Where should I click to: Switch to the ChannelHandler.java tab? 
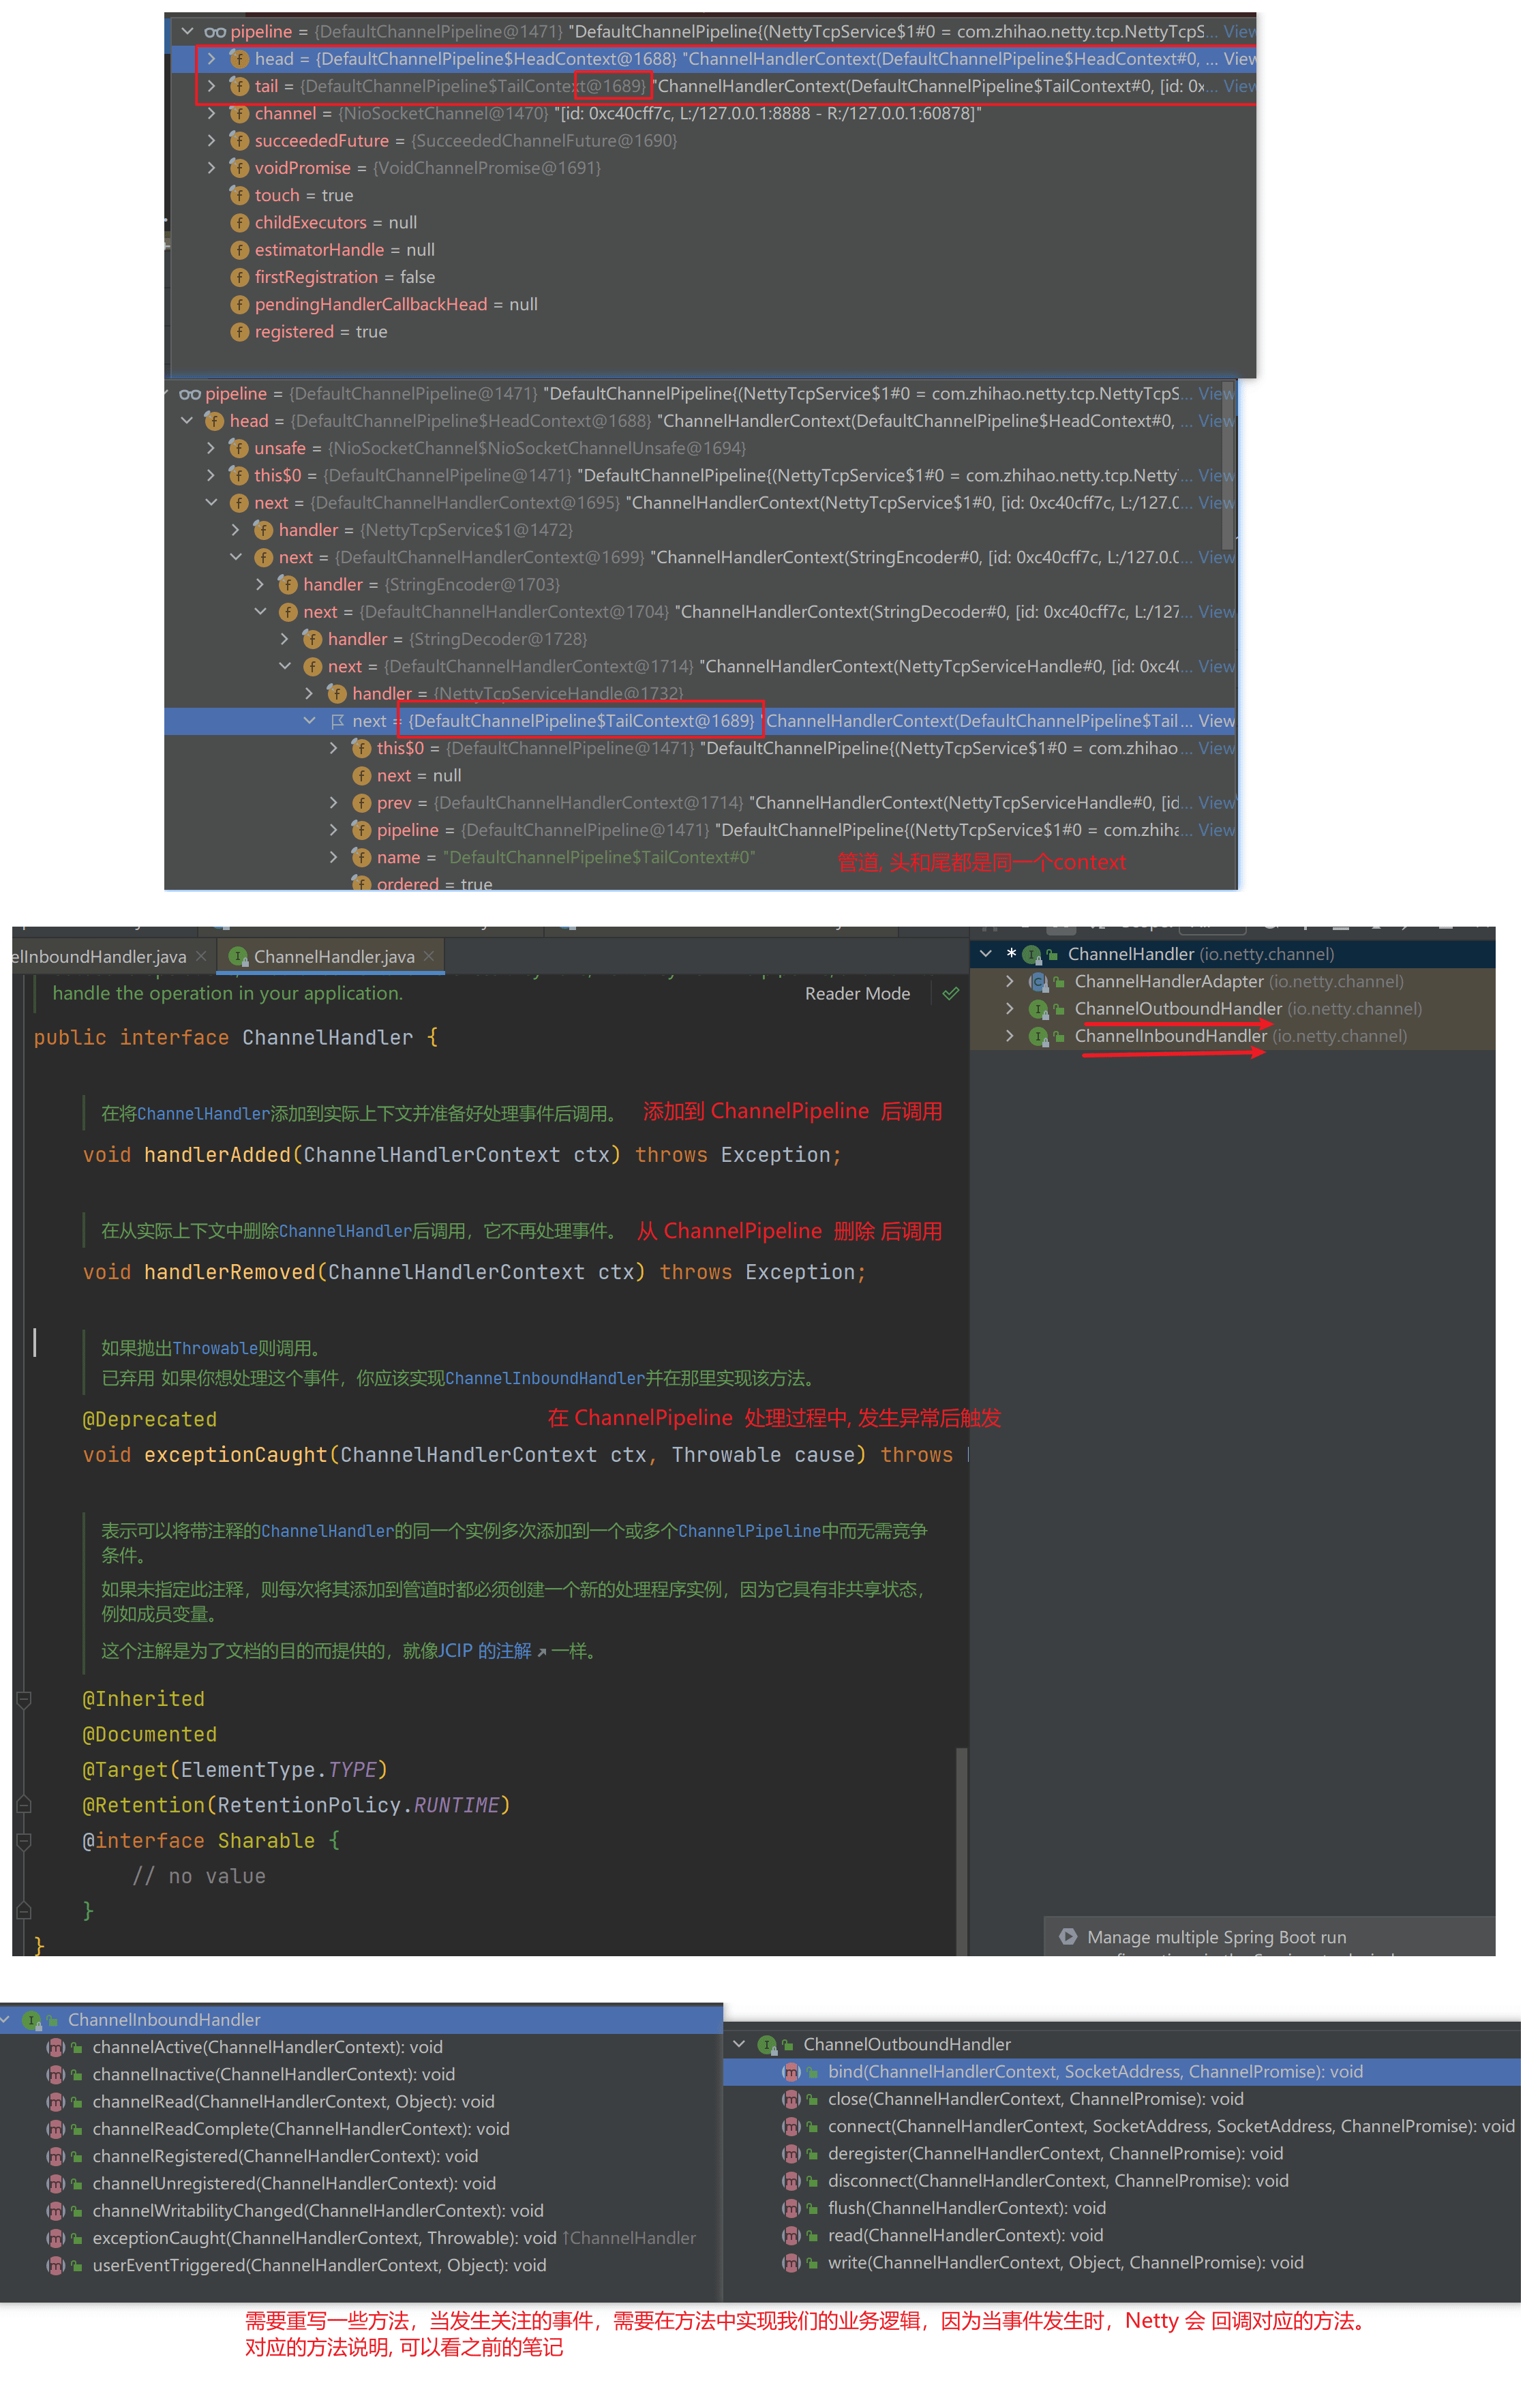click(333, 957)
